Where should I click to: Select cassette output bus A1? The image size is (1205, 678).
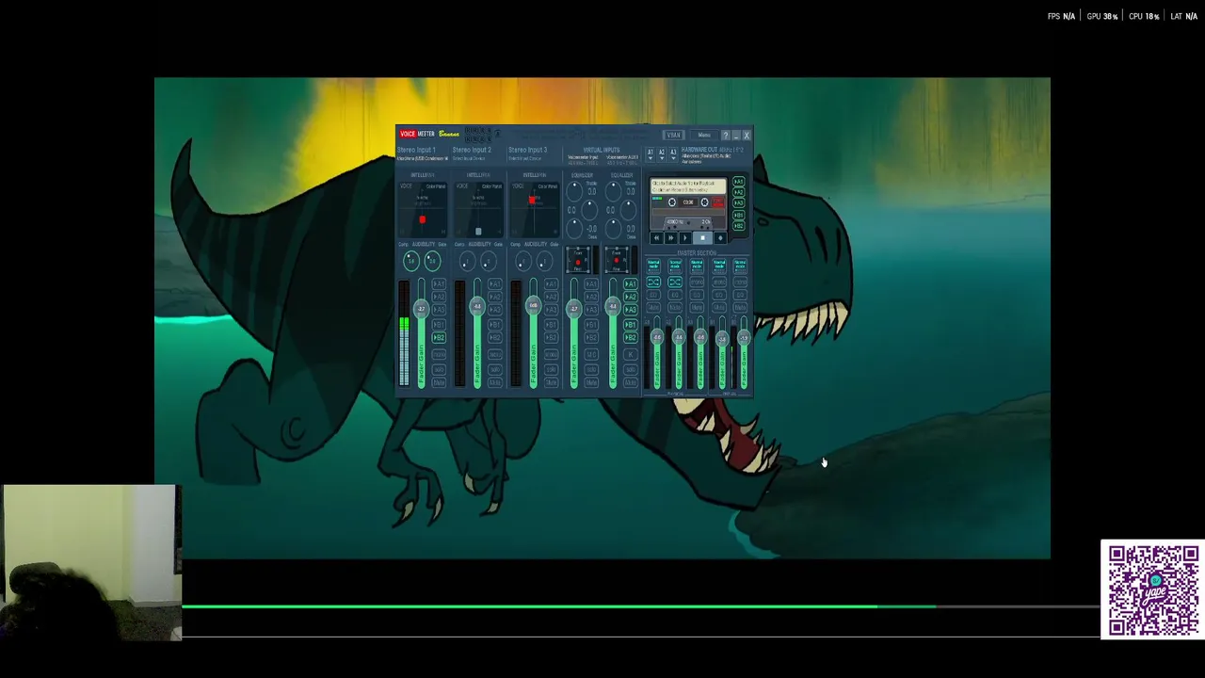tap(739, 182)
